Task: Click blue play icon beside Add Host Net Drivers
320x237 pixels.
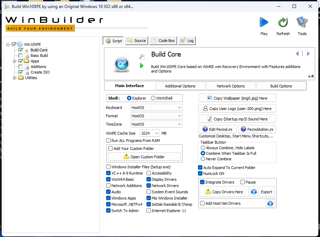Action: pyautogui.click(x=270, y=203)
